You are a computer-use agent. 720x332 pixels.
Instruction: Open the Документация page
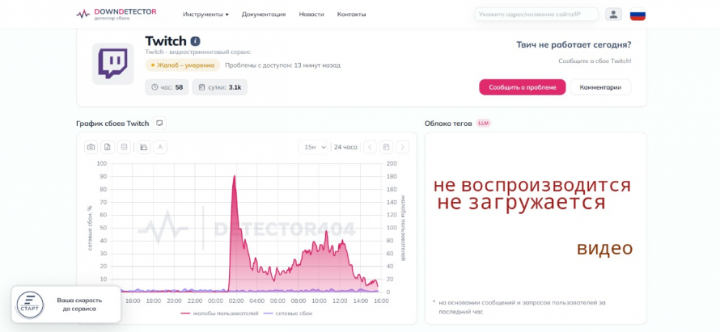tap(264, 15)
